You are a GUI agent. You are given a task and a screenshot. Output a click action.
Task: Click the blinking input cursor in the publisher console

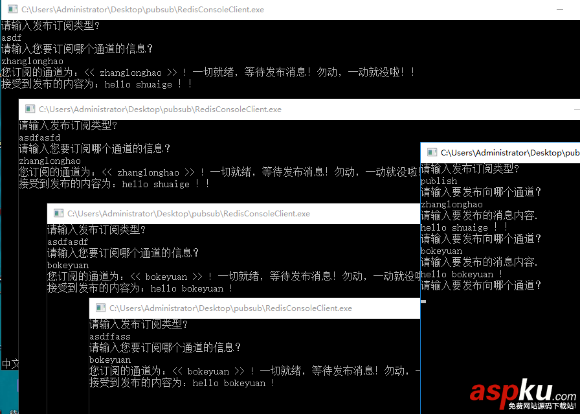[424, 300]
